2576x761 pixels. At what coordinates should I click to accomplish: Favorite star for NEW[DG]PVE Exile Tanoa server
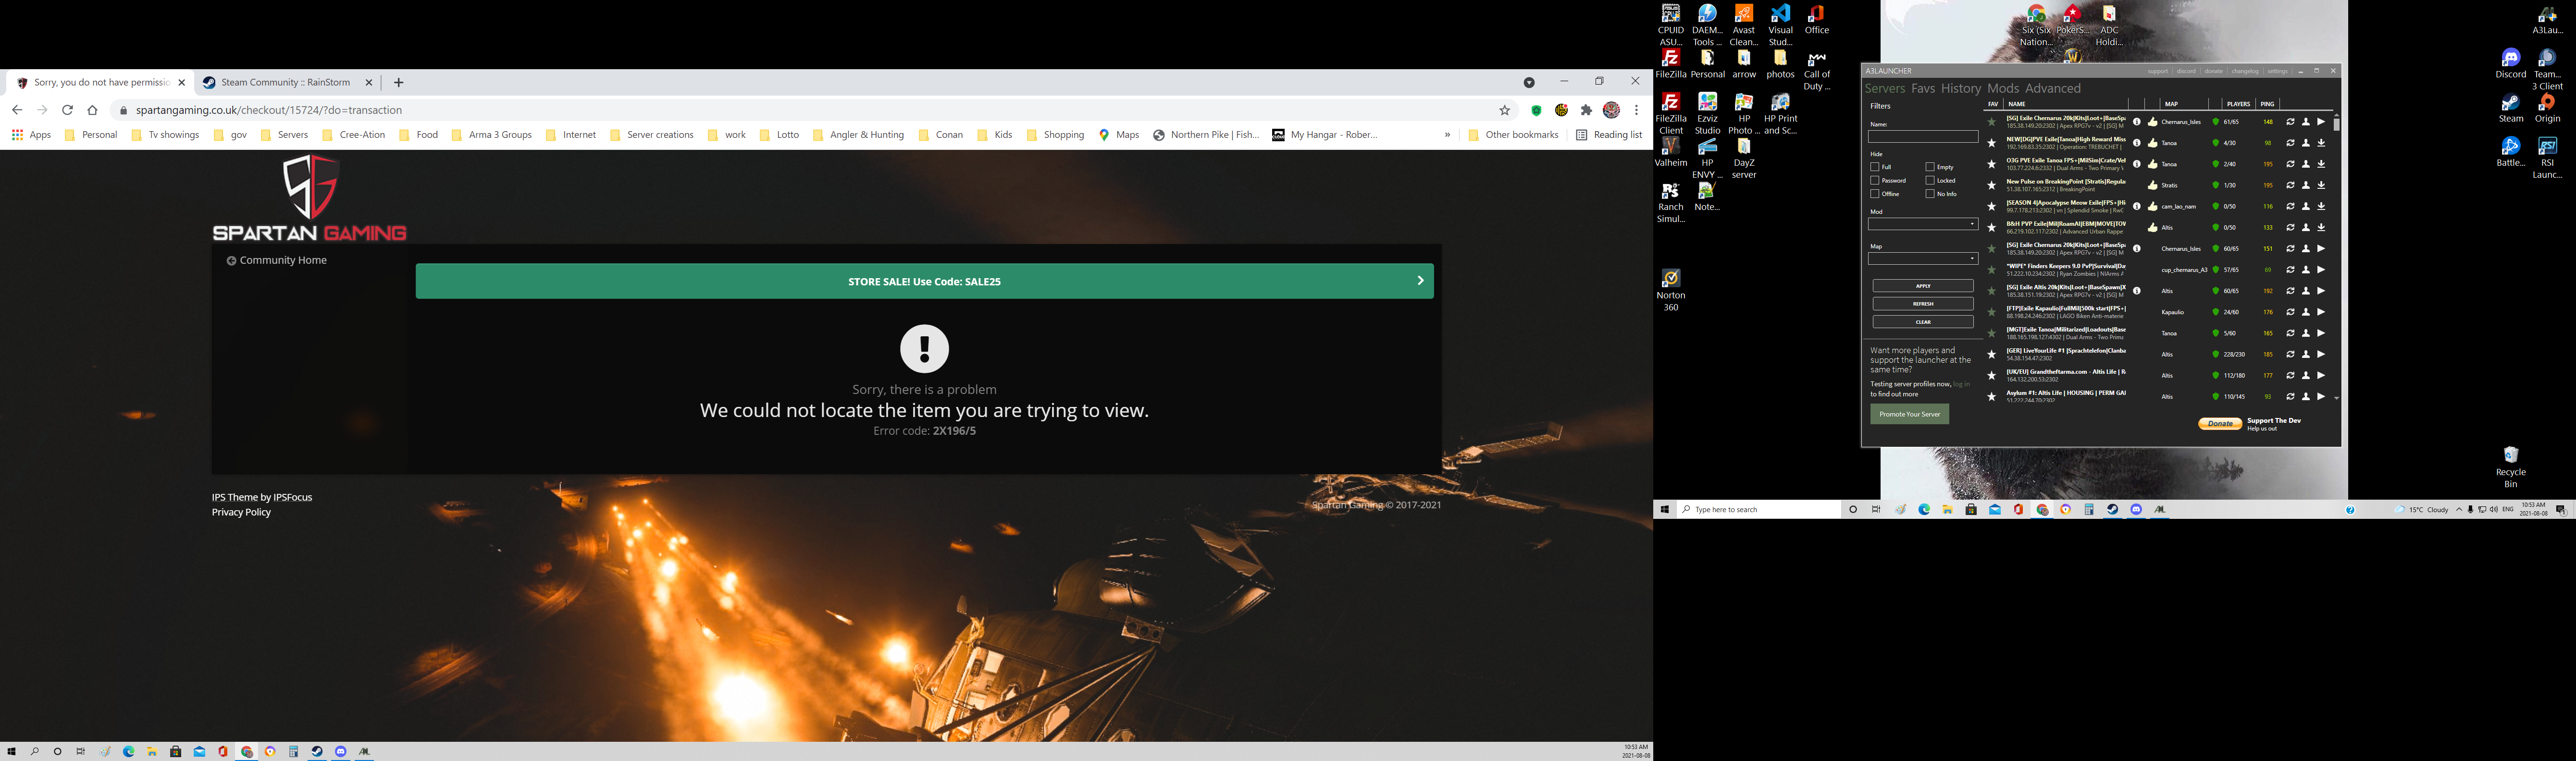(x=1991, y=143)
